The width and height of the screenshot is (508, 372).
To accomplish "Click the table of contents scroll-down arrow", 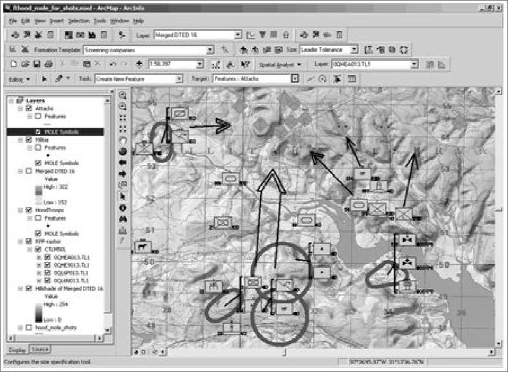I will 107,330.
